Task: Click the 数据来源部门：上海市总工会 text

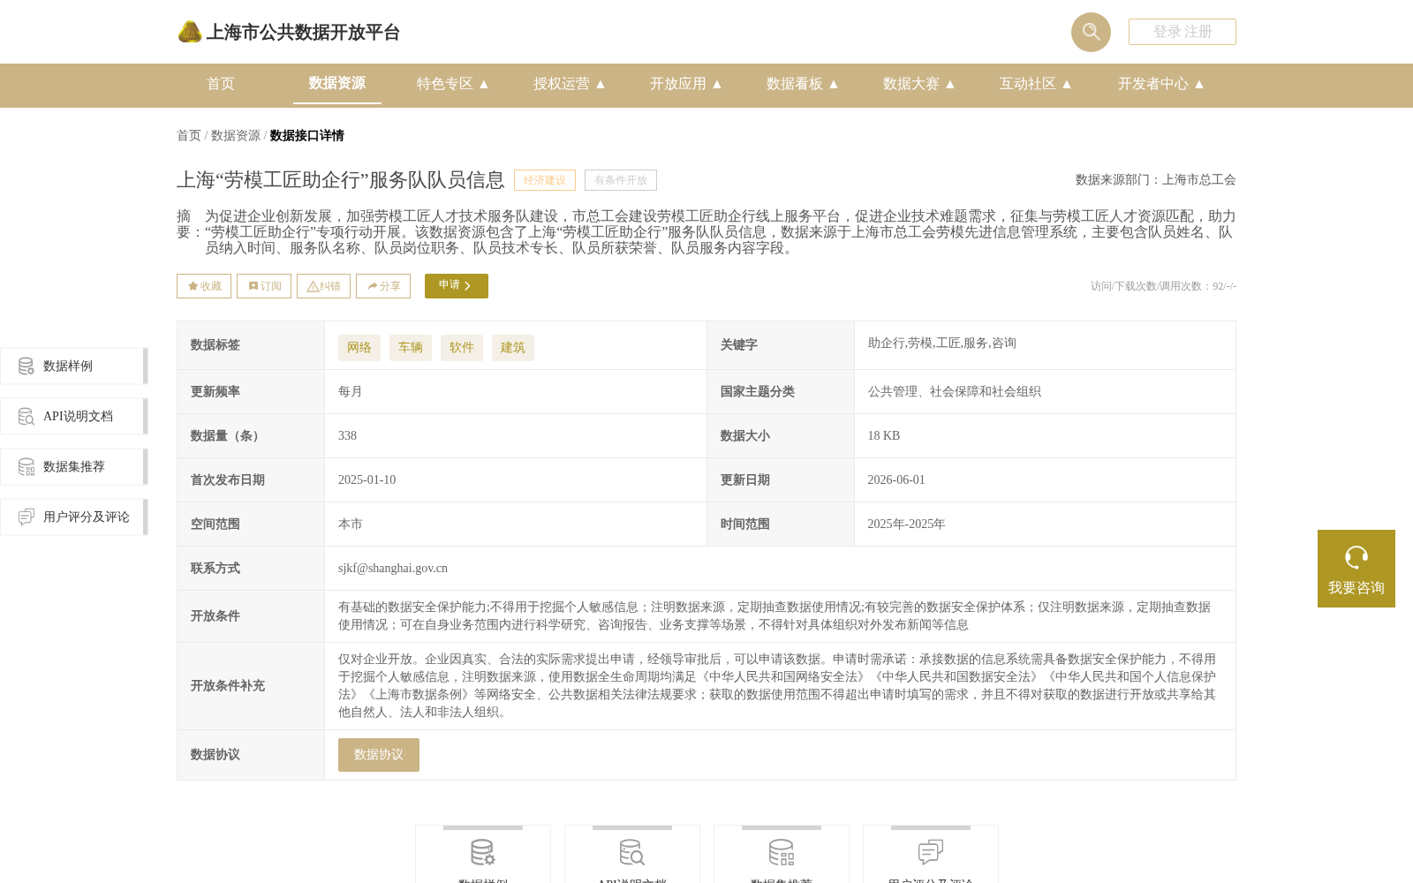Action: (1156, 180)
